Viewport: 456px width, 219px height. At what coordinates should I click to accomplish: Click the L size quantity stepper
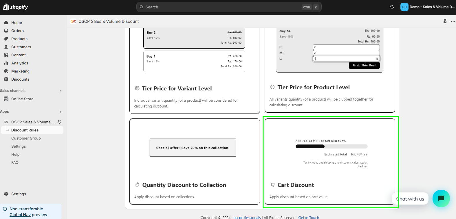[x=377, y=59]
